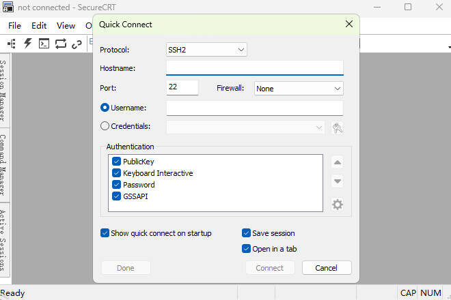The width and height of the screenshot is (451, 300).
Task: Open the Firewall None dropdown
Action: pyautogui.click(x=299, y=89)
